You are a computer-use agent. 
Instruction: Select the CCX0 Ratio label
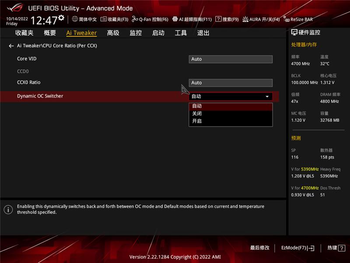click(29, 82)
